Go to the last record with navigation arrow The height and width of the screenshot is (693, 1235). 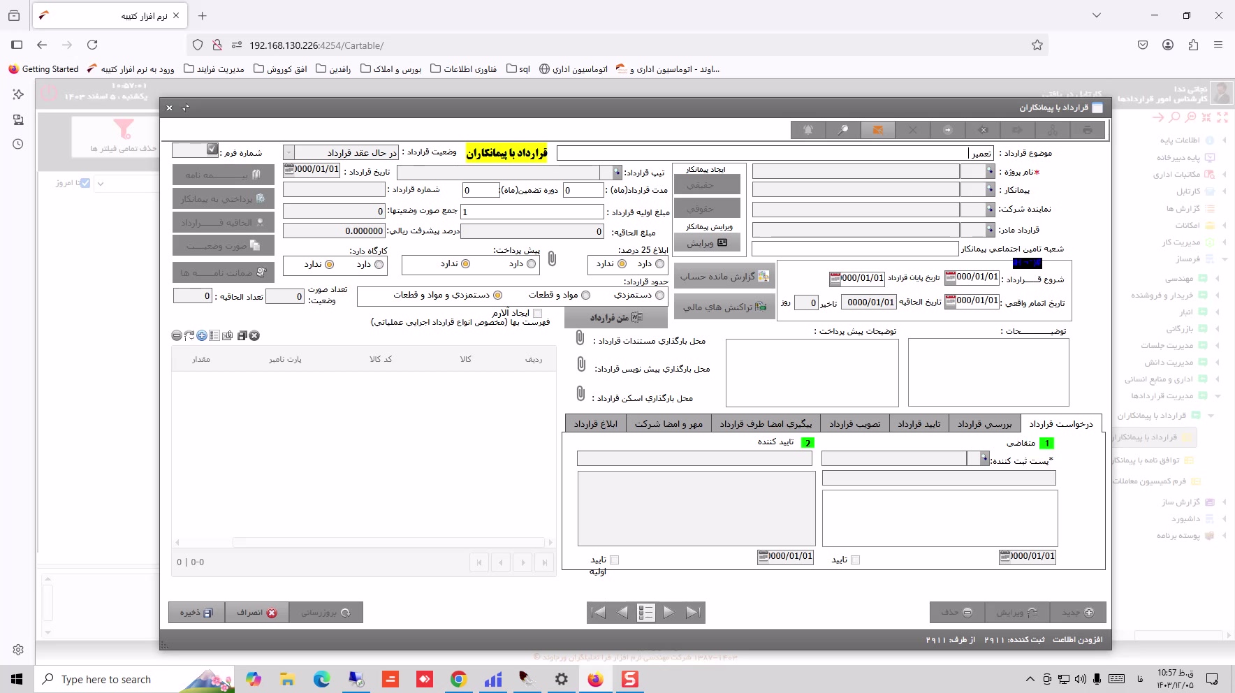(x=693, y=613)
